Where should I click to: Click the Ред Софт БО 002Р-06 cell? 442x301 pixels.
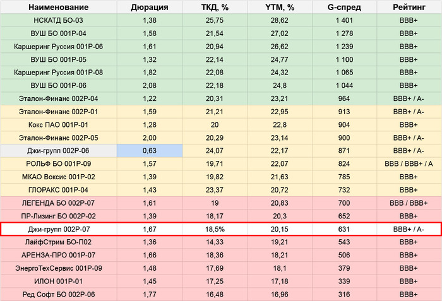59,294
